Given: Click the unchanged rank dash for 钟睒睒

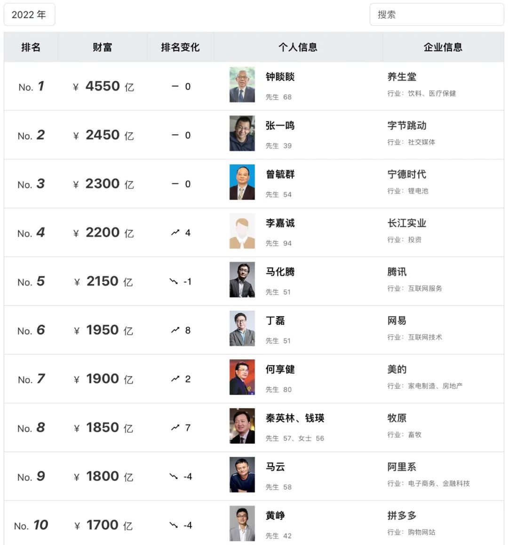Looking at the screenshot, I should 175,86.
